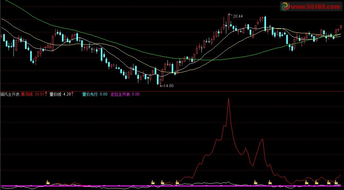Viewport: 344px width, 190px height.
Task: Click the second lower peak of red 黑马线
Action: (263, 139)
